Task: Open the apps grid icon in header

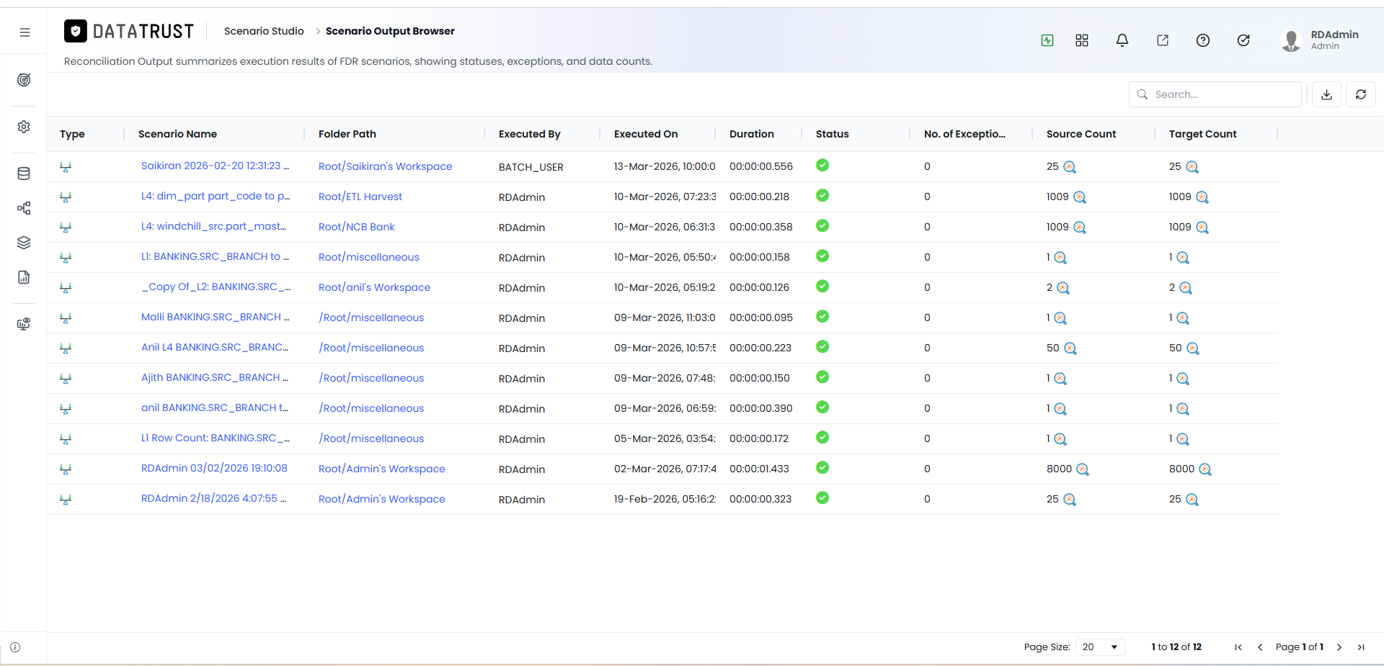Action: click(x=1082, y=40)
